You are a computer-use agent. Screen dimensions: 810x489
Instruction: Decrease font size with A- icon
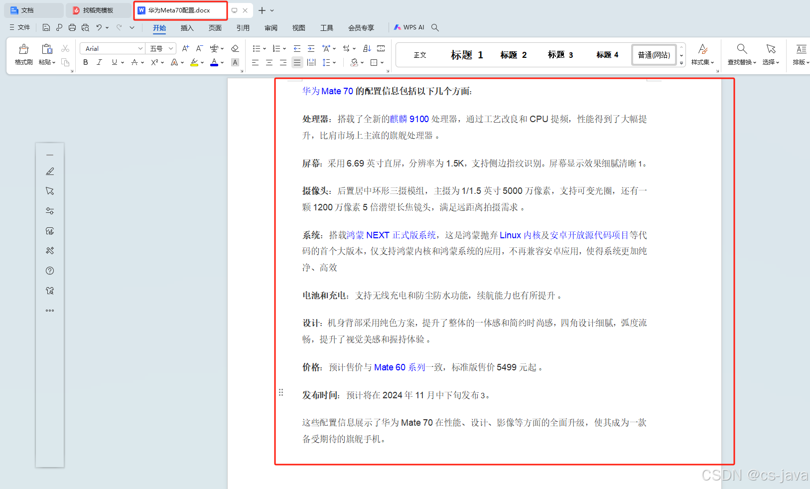[x=199, y=48]
